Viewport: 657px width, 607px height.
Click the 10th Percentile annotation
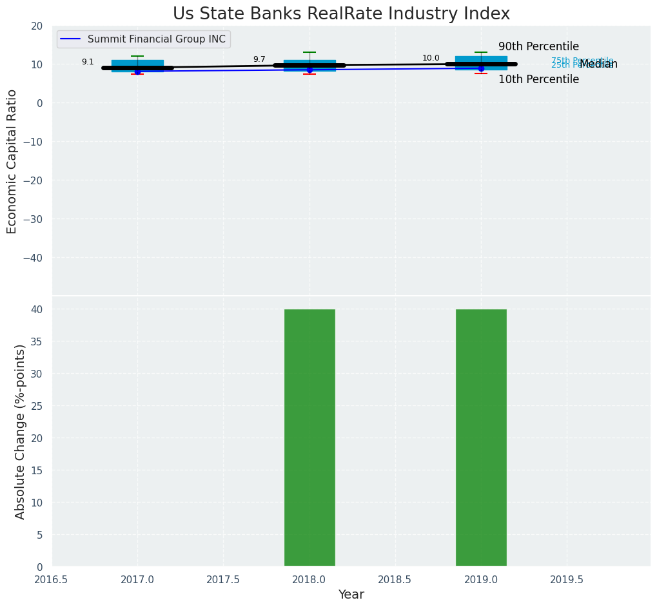click(538, 79)
